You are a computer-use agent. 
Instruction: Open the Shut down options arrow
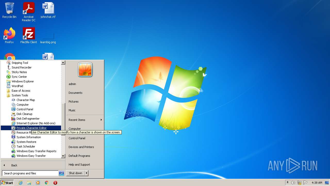click(87, 173)
